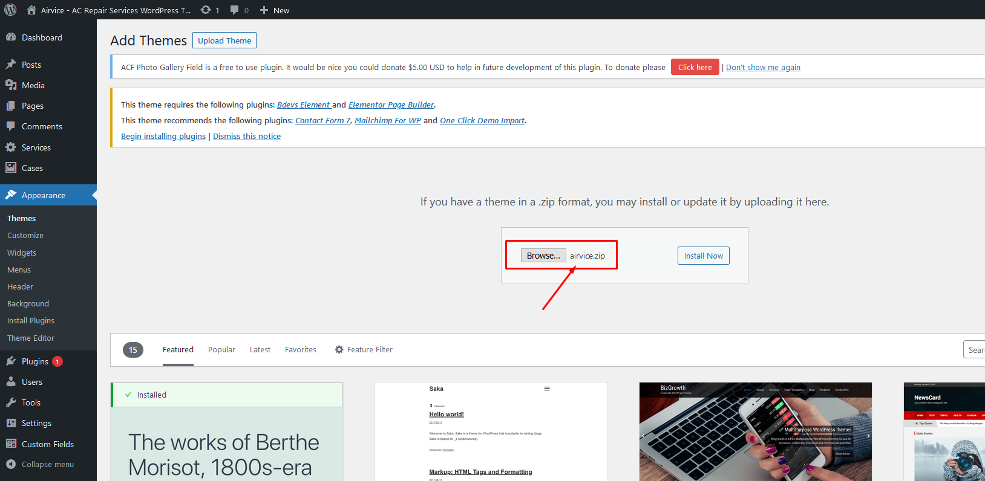Click the Saka theme thumbnail
985x481 pixels.
491,431
